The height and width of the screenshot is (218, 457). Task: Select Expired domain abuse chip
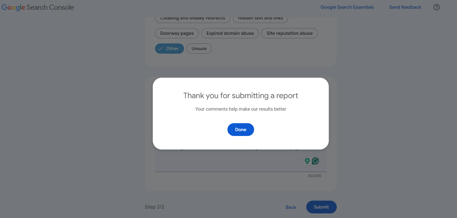click(x=230, y=33)
